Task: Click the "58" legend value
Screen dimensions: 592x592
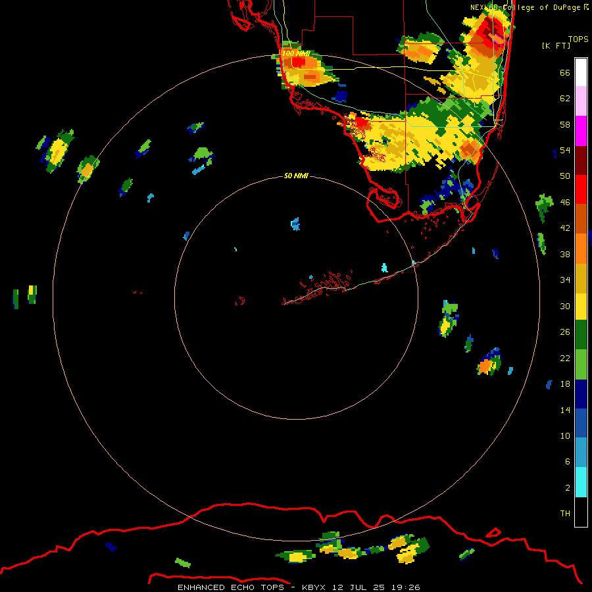Action: pyautogui.click(x=565, y=124)
